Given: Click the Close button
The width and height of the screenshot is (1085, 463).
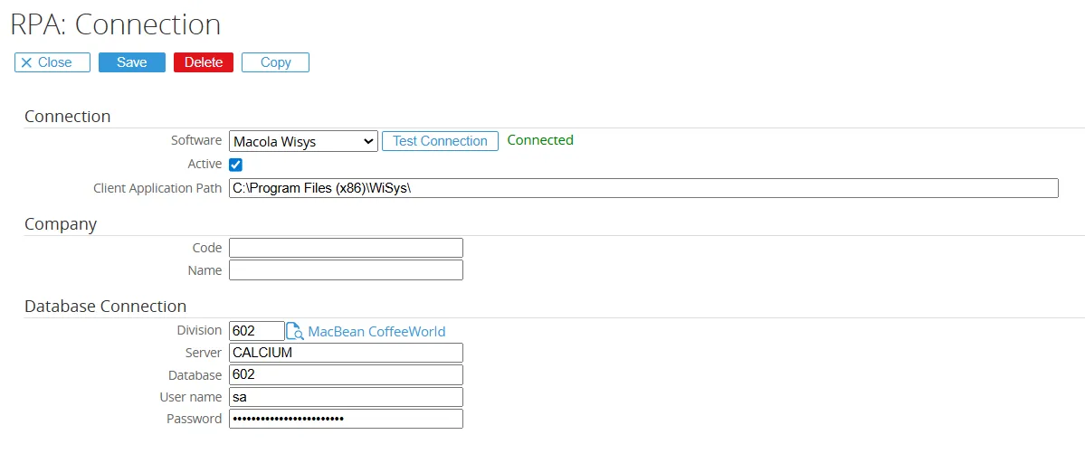Looking at the screenshot, I should 52,62.
